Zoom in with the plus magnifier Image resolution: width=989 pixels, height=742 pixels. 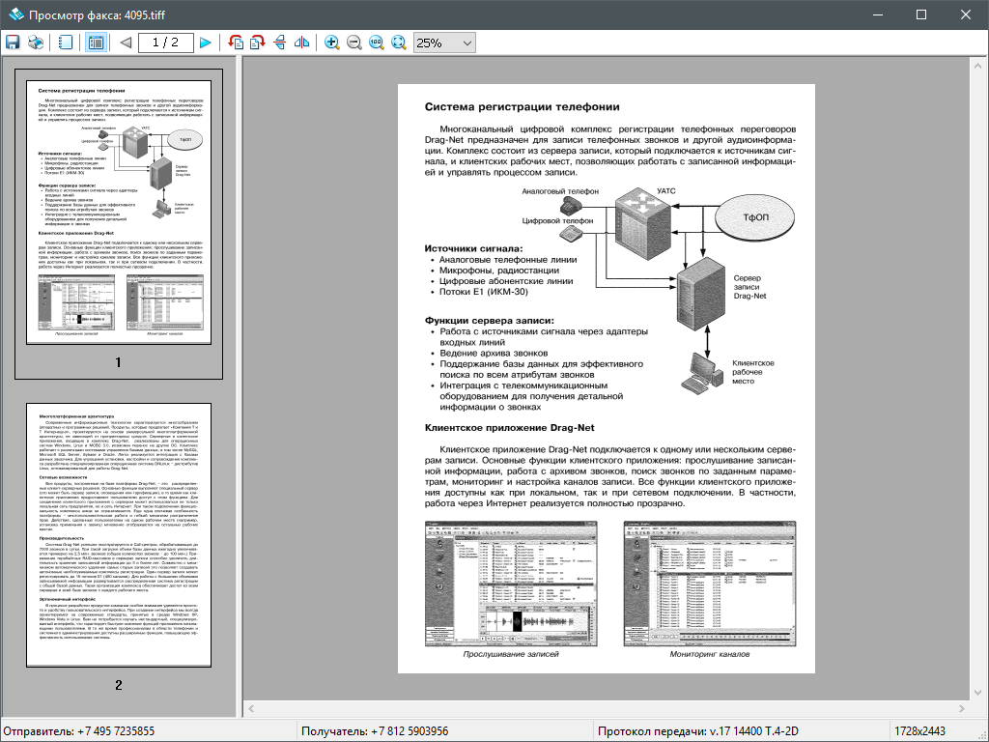[x=332, y=43]
